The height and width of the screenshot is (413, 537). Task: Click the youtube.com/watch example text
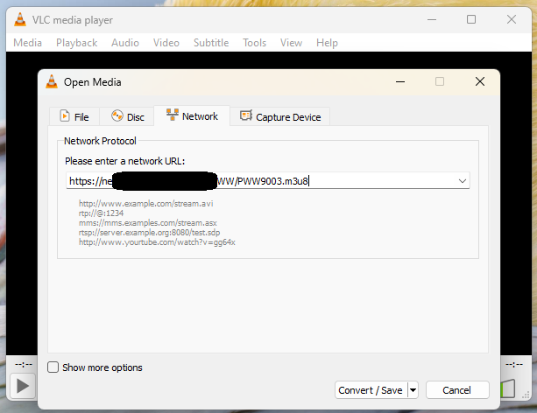(157, 241)
